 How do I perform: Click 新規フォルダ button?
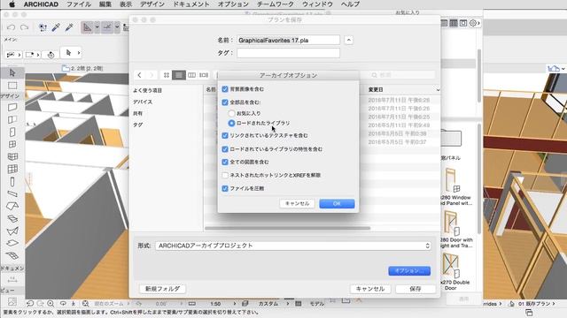[x=162, y=289]
